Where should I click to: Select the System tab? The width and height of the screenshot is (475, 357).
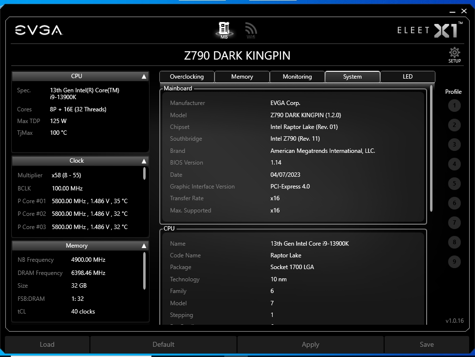point(352,77)
